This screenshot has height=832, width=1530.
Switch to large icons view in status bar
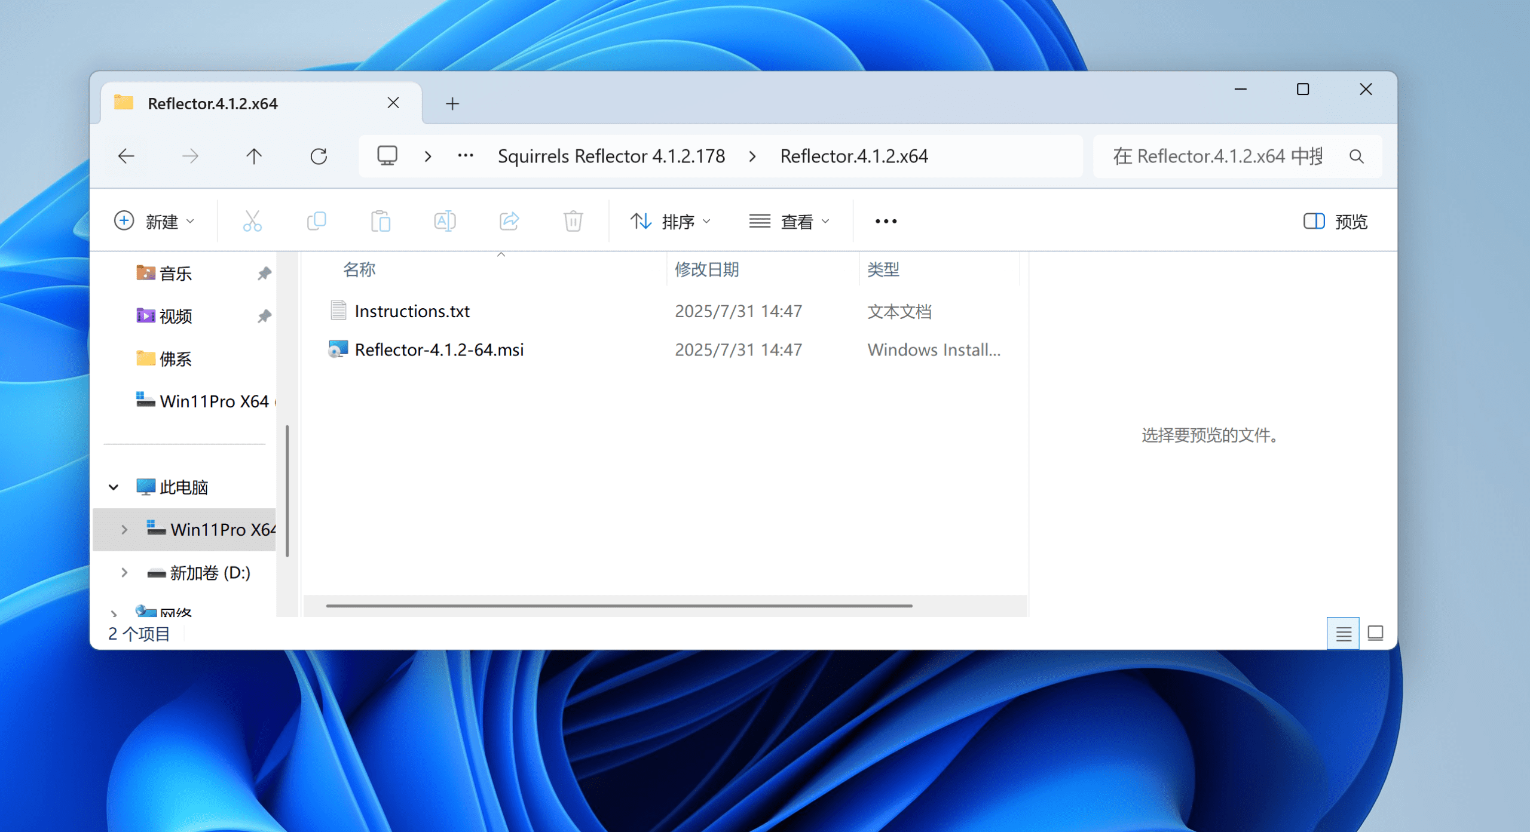pyautogui.click(x=1375, y=633)
